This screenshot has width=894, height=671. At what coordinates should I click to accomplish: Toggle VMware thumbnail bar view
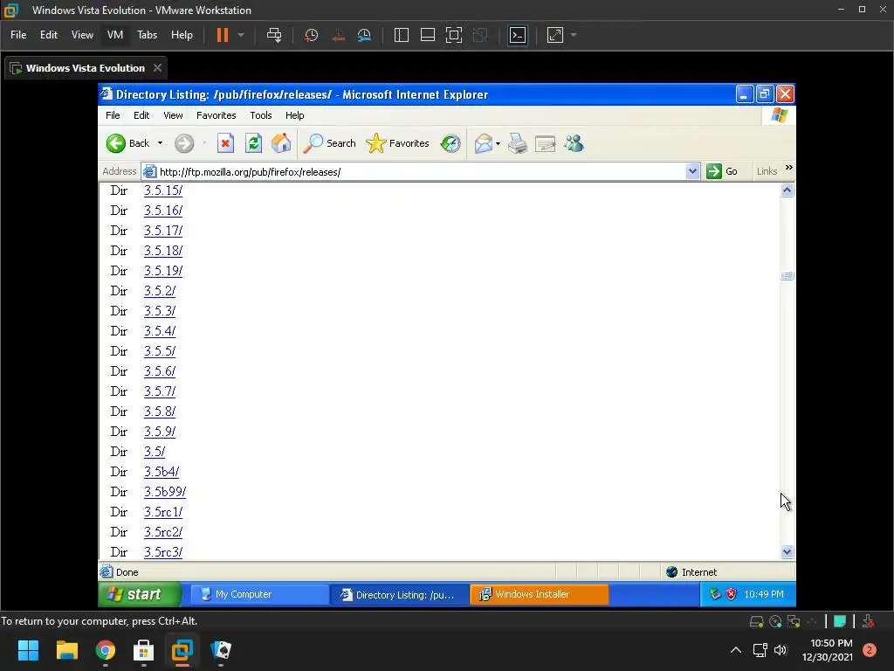coord(428,35)
